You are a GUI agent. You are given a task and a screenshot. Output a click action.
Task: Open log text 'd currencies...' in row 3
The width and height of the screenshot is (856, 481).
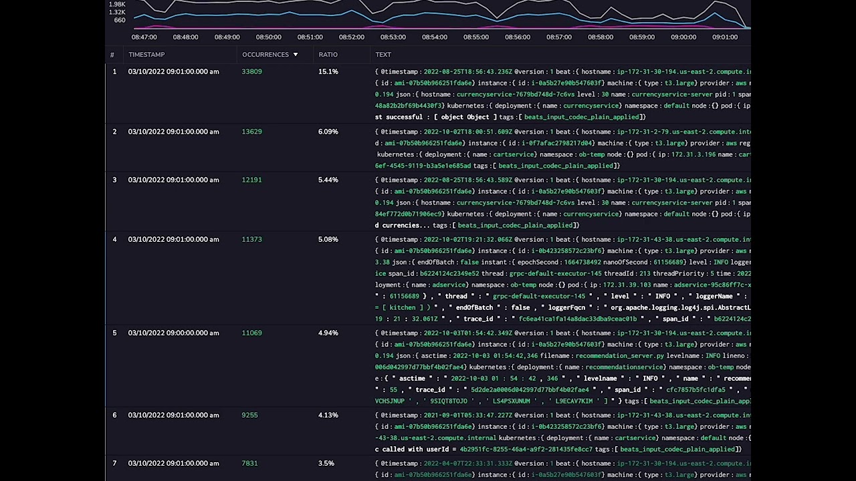click(x=403, y=225)
